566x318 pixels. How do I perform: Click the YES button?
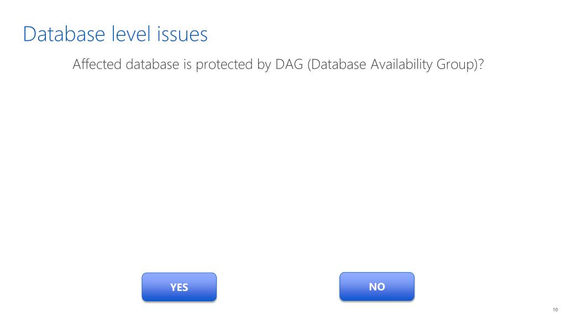pyautogui.click(x=179, y=287)
